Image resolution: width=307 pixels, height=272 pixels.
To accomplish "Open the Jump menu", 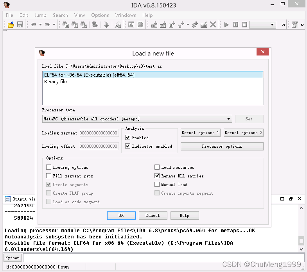I will (40, 15).
